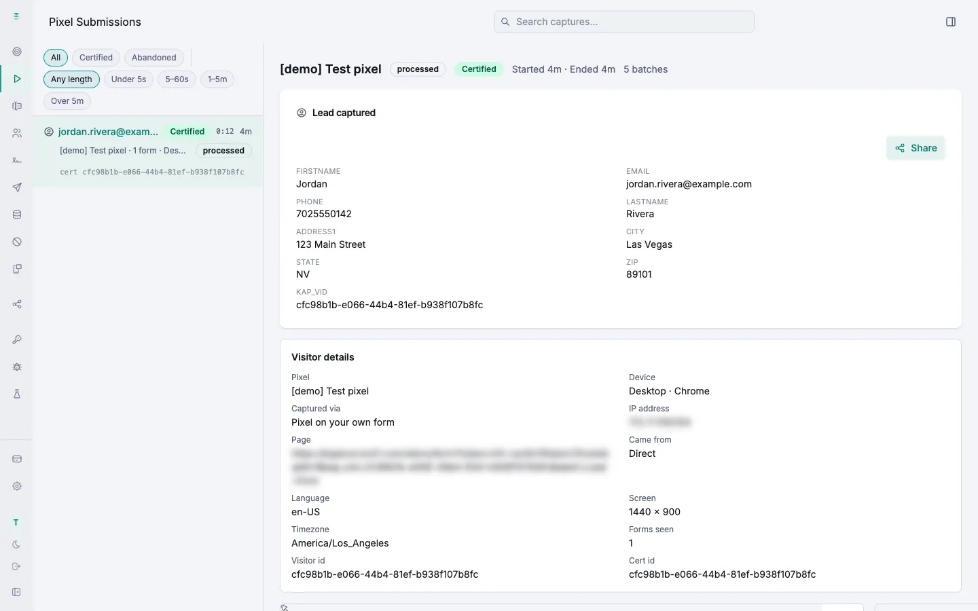Open the book-panel icon in sidebar
Viewport: 978px width, 611px height.
coord(17,106)
